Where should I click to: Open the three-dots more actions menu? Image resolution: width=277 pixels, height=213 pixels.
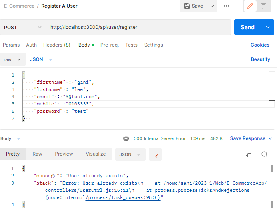[x=227, y=6]
